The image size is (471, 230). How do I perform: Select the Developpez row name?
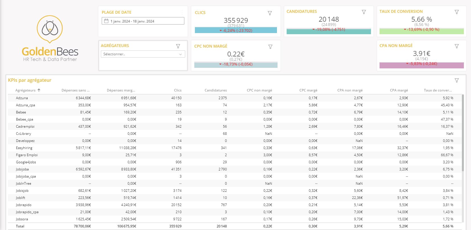coord(25,141)
